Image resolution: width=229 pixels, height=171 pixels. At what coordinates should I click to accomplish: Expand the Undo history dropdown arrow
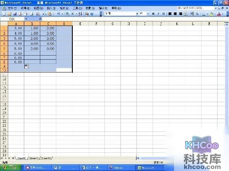coord(62,14)
